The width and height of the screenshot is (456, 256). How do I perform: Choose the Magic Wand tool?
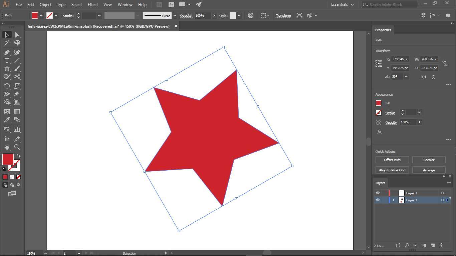[x=7, y=43]
